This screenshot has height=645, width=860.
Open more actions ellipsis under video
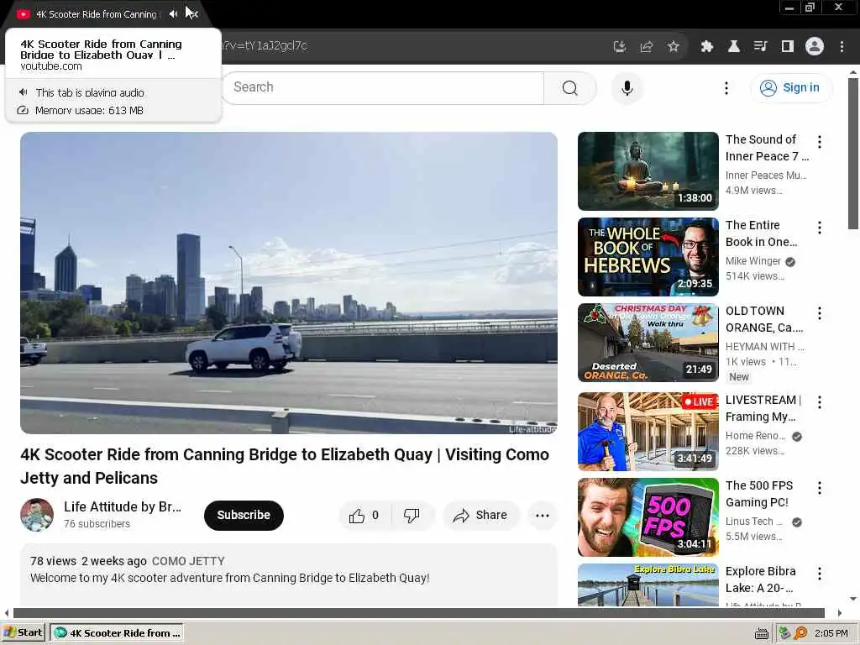(x=543, y=515)
